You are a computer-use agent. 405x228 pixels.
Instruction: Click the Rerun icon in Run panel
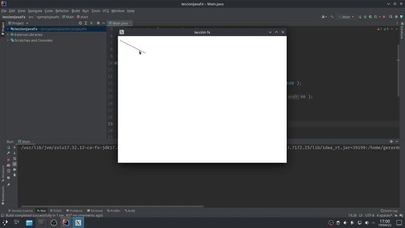(8, 148)
